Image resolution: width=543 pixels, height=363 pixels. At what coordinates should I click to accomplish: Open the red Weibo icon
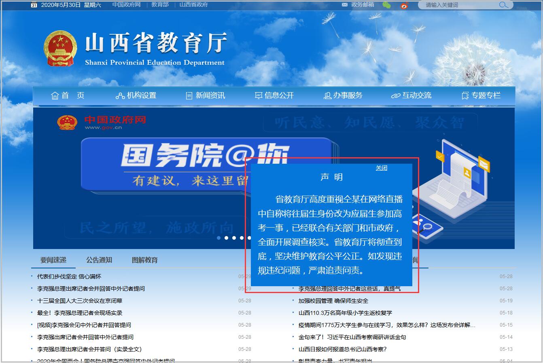click(x=404, y=5)
